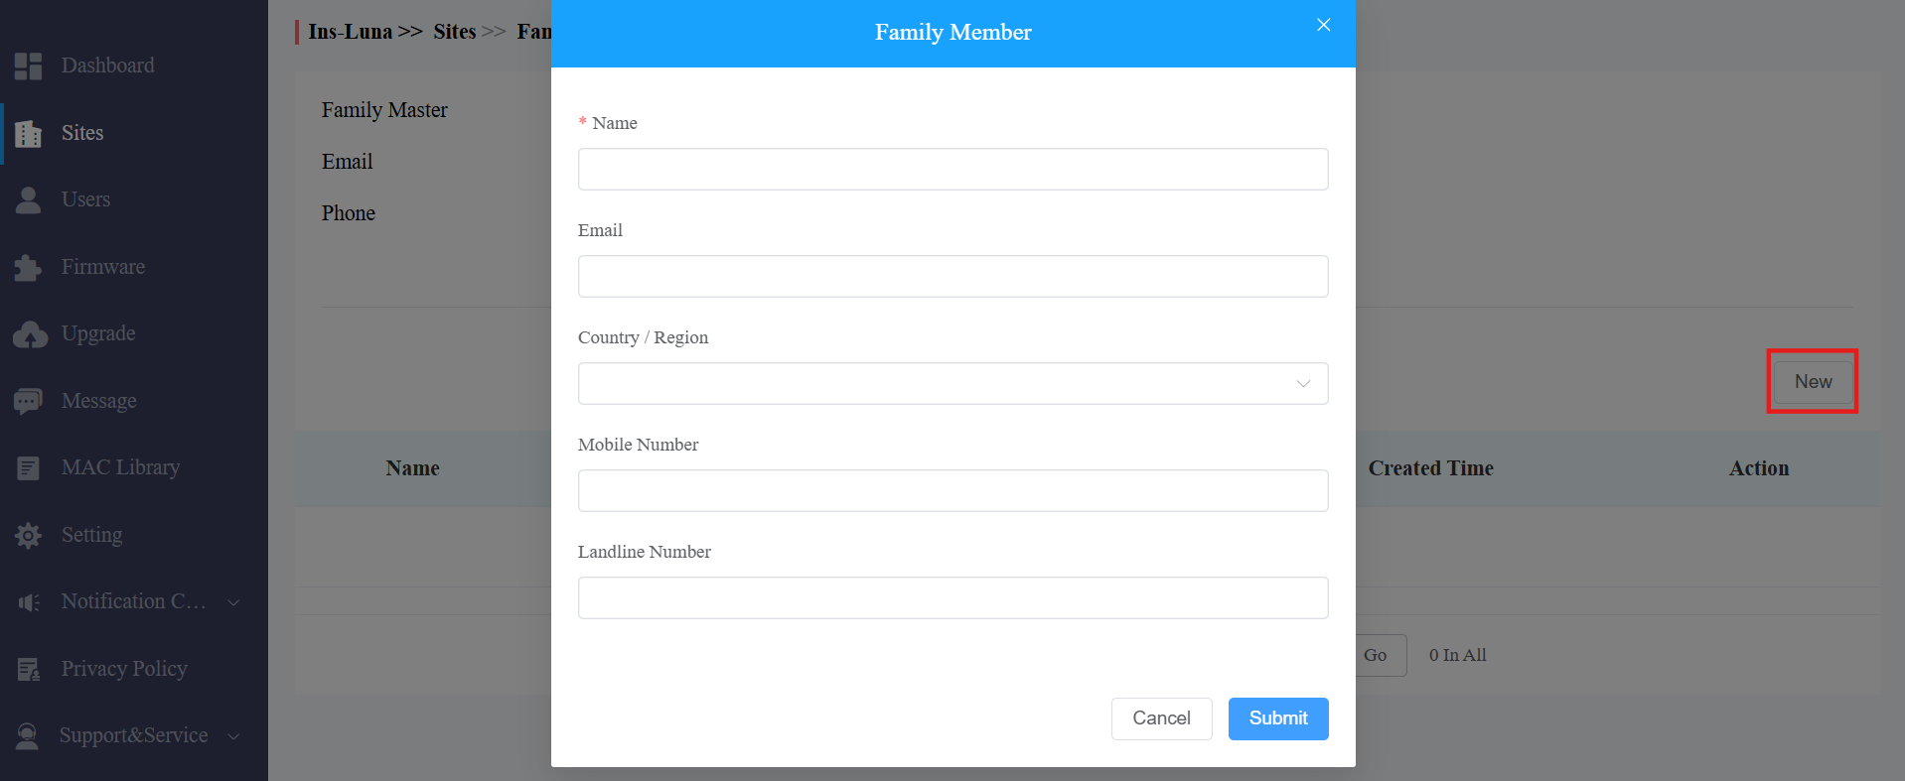1905x781 pixels.
Task: Open the Privacy Policy sidebar icon
Action: click(x=28, y=670)
